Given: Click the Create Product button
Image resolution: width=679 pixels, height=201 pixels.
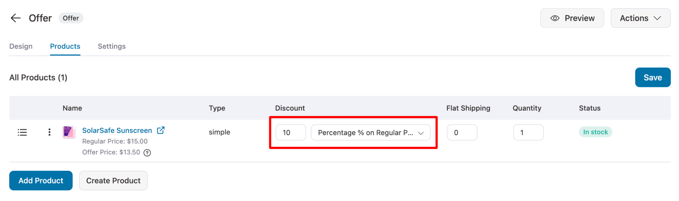Looking at the screenshot, I should [x=113, y=180].
